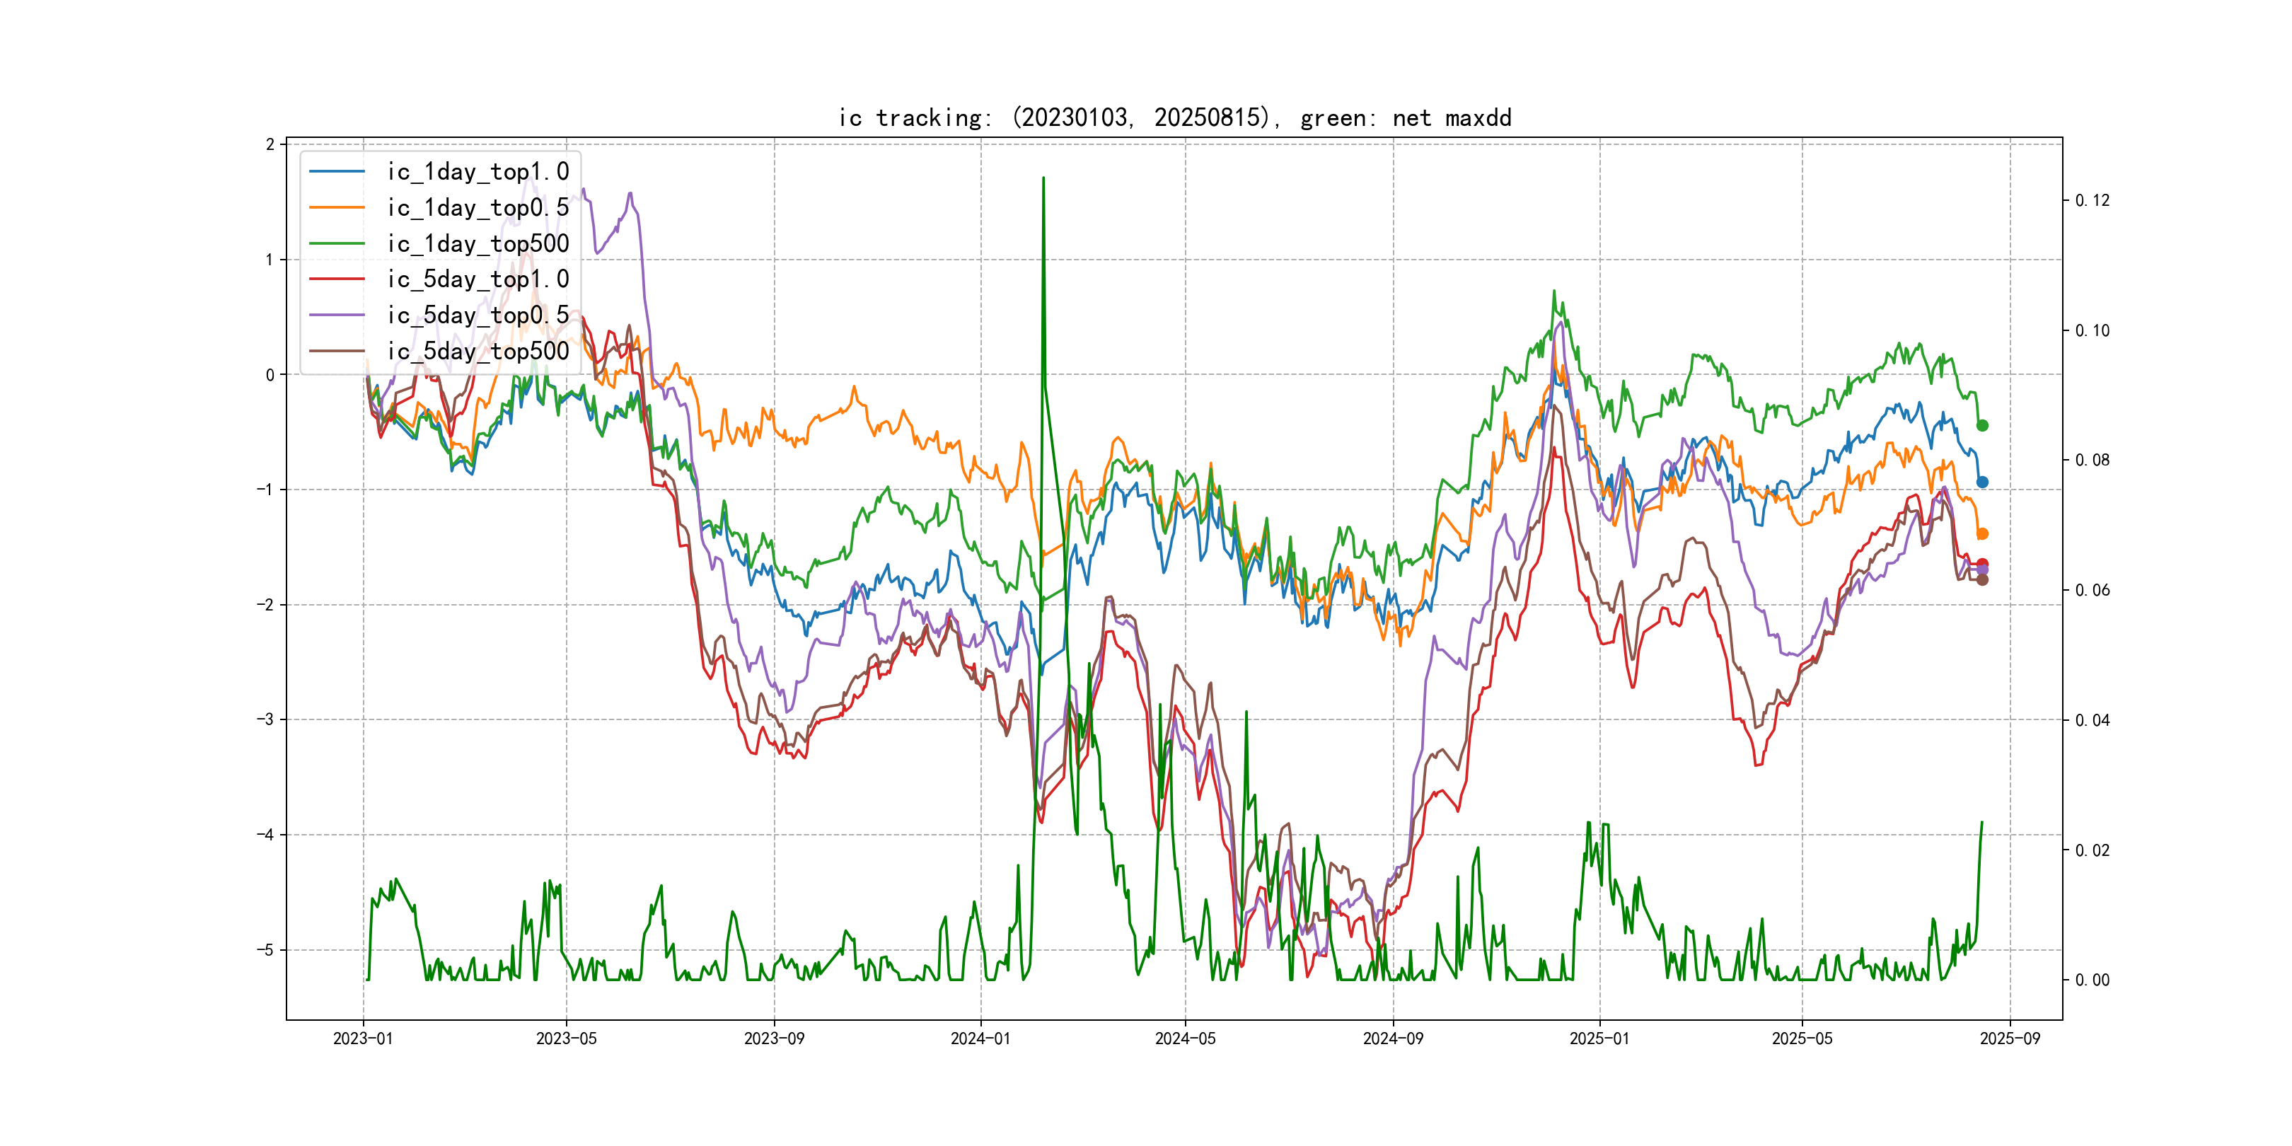This screenshot has width=2292, height=1146.
Task: Click the ic_1day_top500 legend label
Action: (477, 244)
